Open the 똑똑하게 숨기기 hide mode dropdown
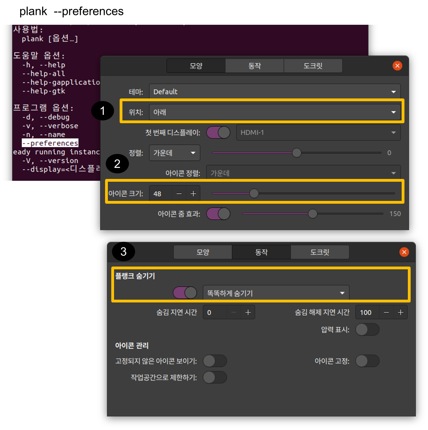This screenshot has height=430, width=428. [276, 293]
